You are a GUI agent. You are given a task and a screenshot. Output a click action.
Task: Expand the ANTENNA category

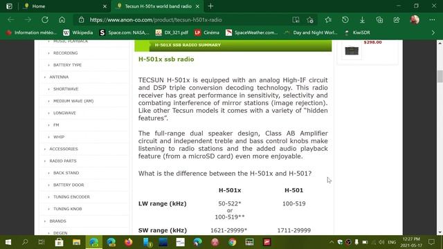pyautogui.click(x=59, y=77)
